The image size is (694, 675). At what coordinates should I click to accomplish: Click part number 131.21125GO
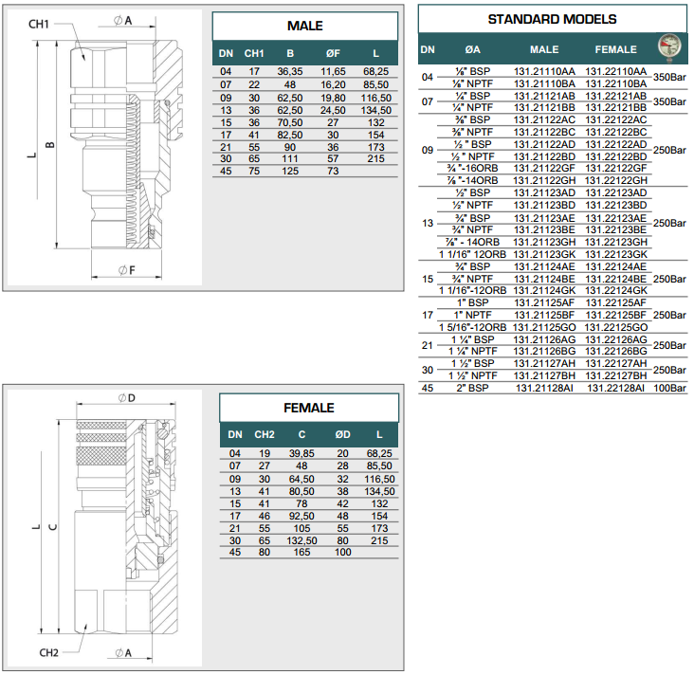[544, 326]
